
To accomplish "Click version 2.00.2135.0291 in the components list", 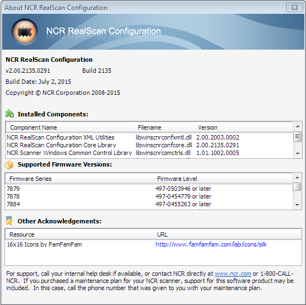I will pyautogui.click(x=218, y=145).
